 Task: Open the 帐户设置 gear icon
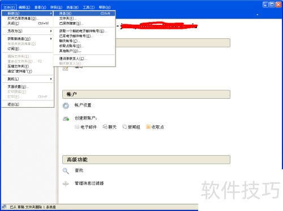[x=66, y=105]
